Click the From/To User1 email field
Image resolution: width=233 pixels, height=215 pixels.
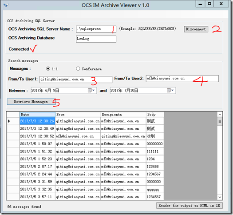click(x=76, y=80)
